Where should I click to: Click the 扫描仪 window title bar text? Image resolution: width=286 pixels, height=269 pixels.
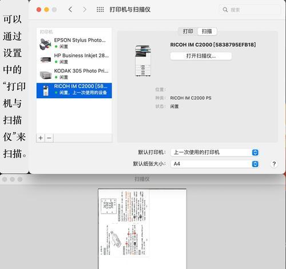coord(142,179)
